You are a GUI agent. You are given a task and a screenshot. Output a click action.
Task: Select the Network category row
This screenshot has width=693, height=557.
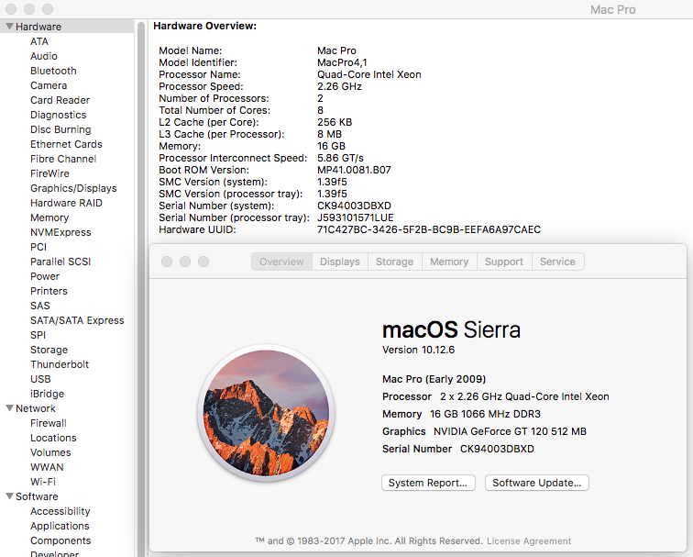67,408
